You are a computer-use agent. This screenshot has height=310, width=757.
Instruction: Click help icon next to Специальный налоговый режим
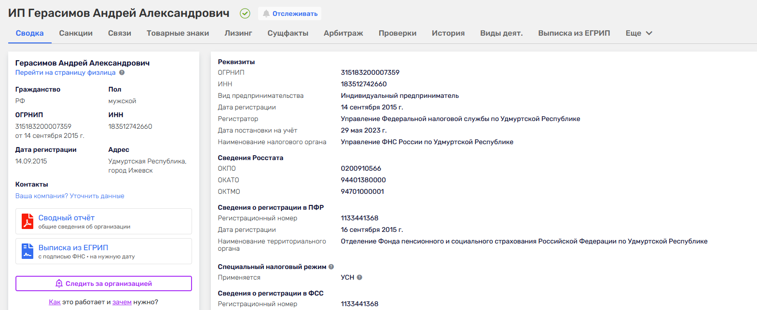tap(331, 267)
